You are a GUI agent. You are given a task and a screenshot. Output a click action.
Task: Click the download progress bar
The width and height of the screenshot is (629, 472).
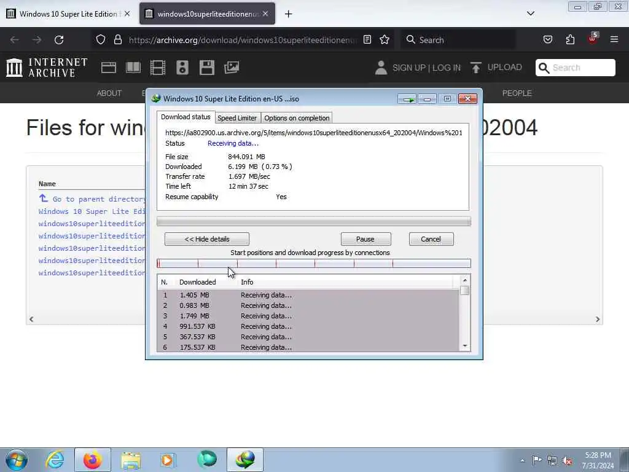click(314, 221)
